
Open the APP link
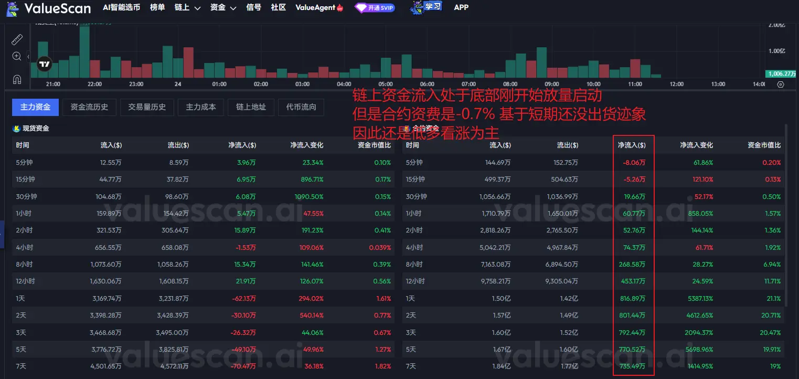click(x=461, y=7)
